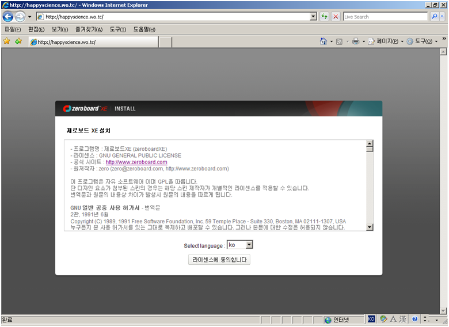
Task: Open the 도구(O) gear command bar menu
Action: click(422, 41)
